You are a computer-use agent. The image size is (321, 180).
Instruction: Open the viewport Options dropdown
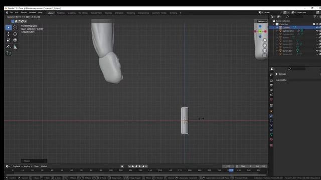tap(262, 21)
